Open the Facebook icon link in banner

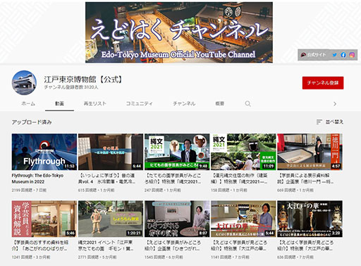click(343, 55)
